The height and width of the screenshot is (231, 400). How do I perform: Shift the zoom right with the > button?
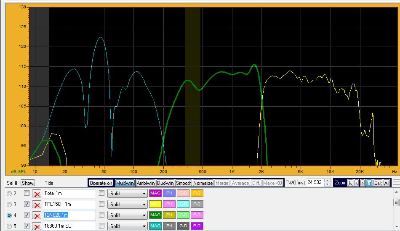[363, 183]
